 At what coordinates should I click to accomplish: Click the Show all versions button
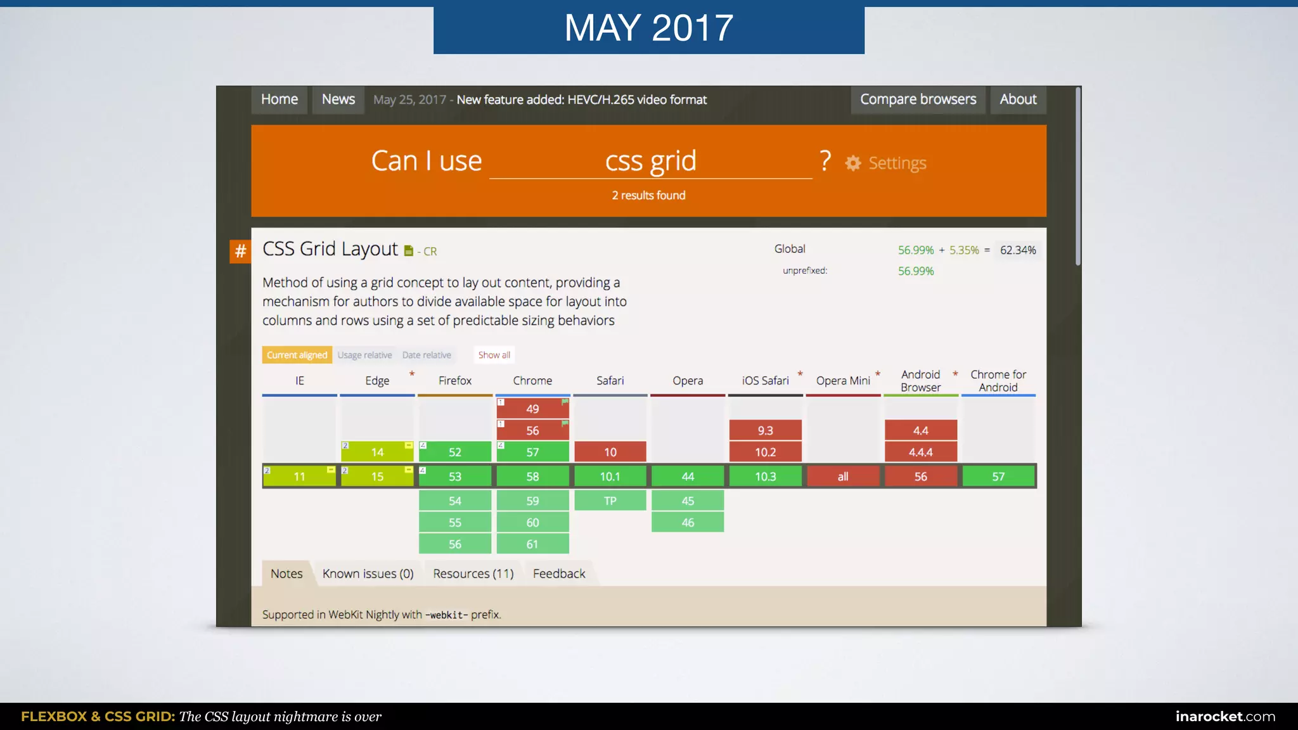[x=494, y=355]
